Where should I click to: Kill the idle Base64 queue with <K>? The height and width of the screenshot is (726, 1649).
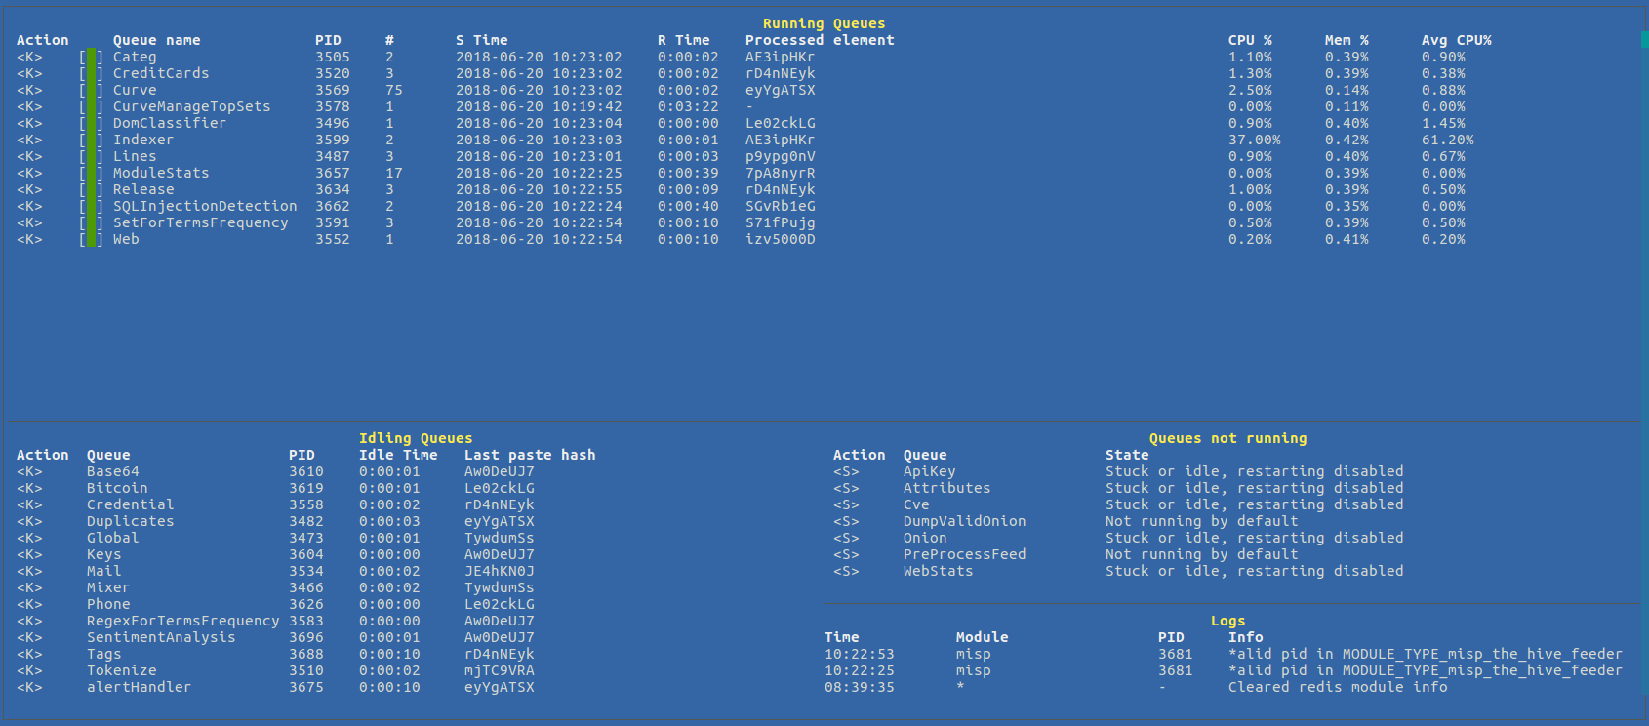[29, 471]
